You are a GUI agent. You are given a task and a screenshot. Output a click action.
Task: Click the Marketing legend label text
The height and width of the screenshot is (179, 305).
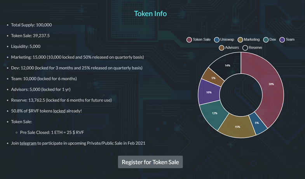251,40
